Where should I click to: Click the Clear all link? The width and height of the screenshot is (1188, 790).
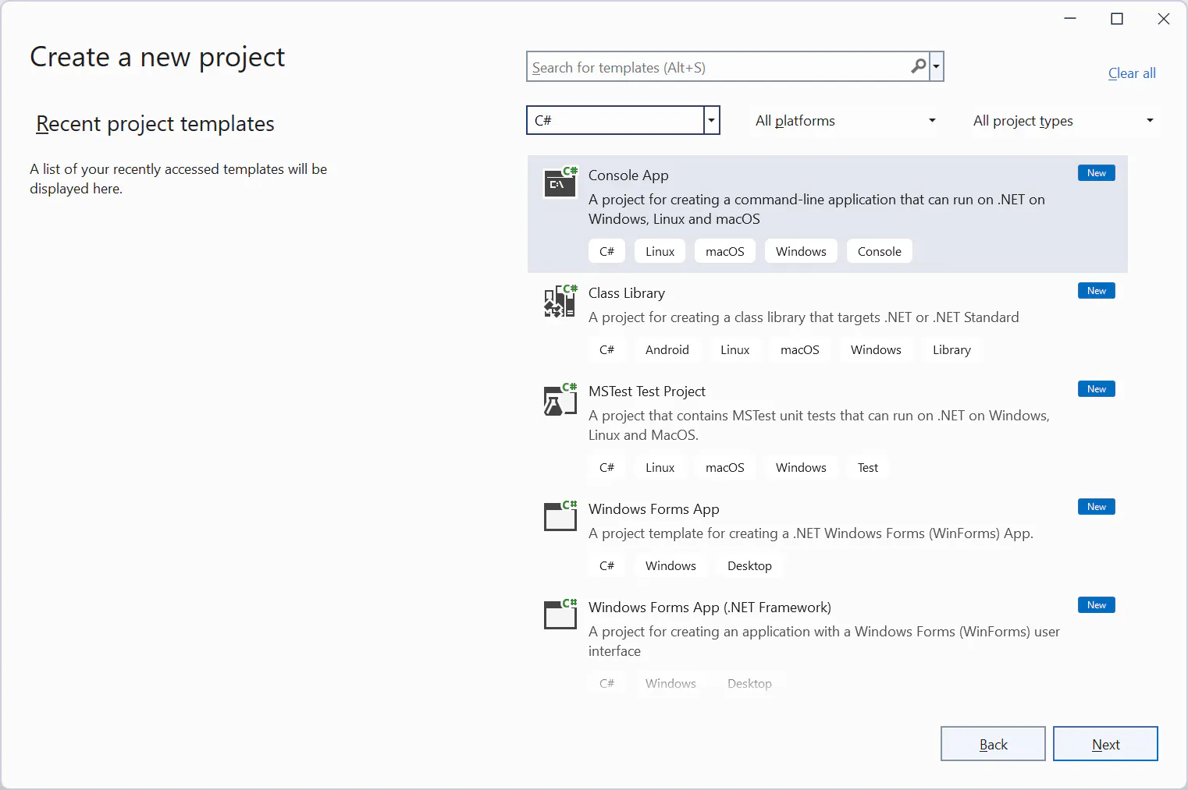click(x=1132, y=73)
